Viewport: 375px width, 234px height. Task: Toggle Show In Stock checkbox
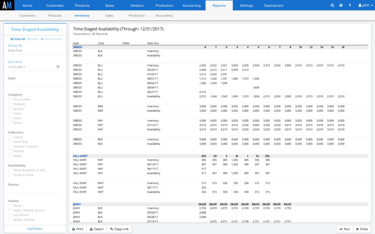(x=10, y=175)
